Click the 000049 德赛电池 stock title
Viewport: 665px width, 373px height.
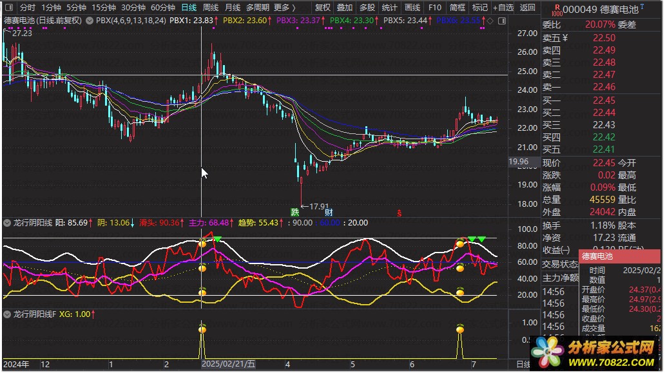[600, 9]
